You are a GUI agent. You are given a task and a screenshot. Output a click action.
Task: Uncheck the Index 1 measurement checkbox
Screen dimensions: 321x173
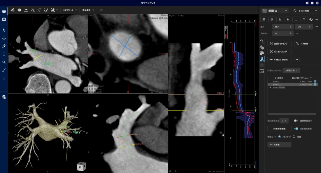coord(315,81)
